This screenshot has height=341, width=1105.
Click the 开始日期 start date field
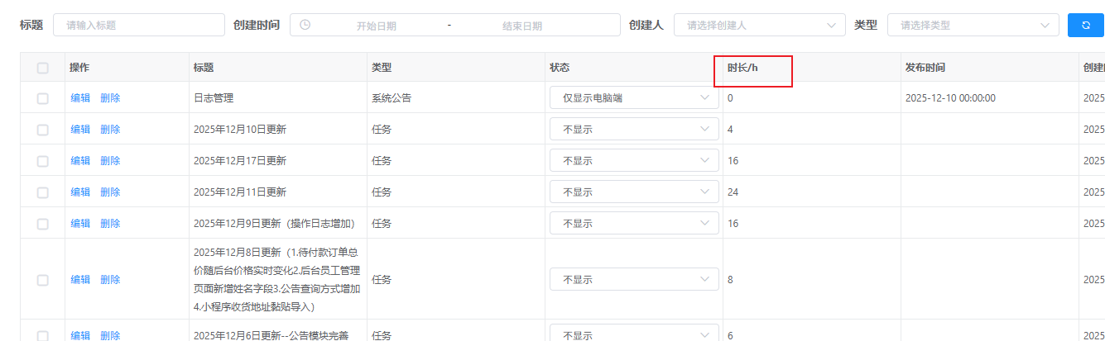[x=376, y=26]
